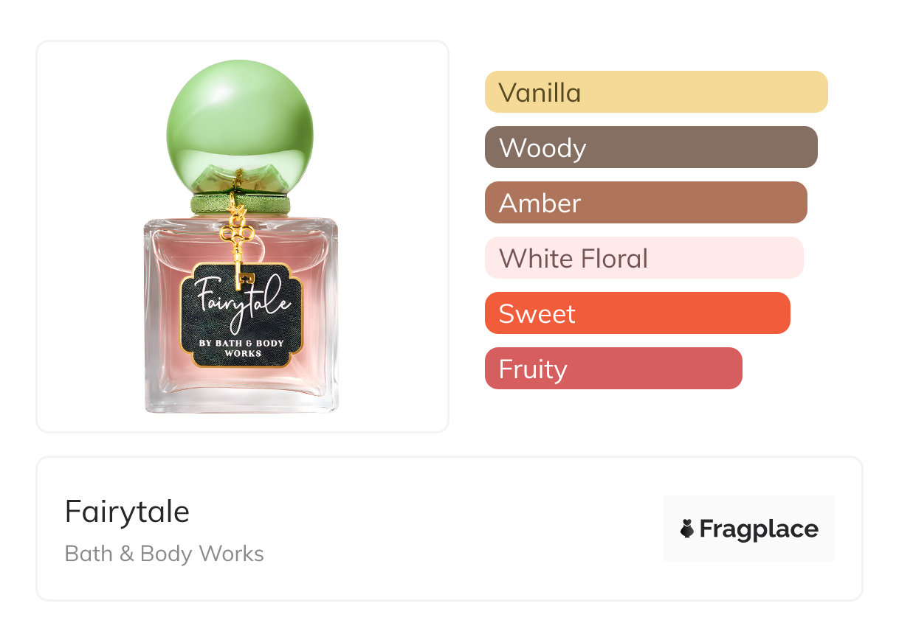Select the Woody accord bar
The height and width of the screenshot is (637, 899).
pyautogui.click(x=650, y=147)
